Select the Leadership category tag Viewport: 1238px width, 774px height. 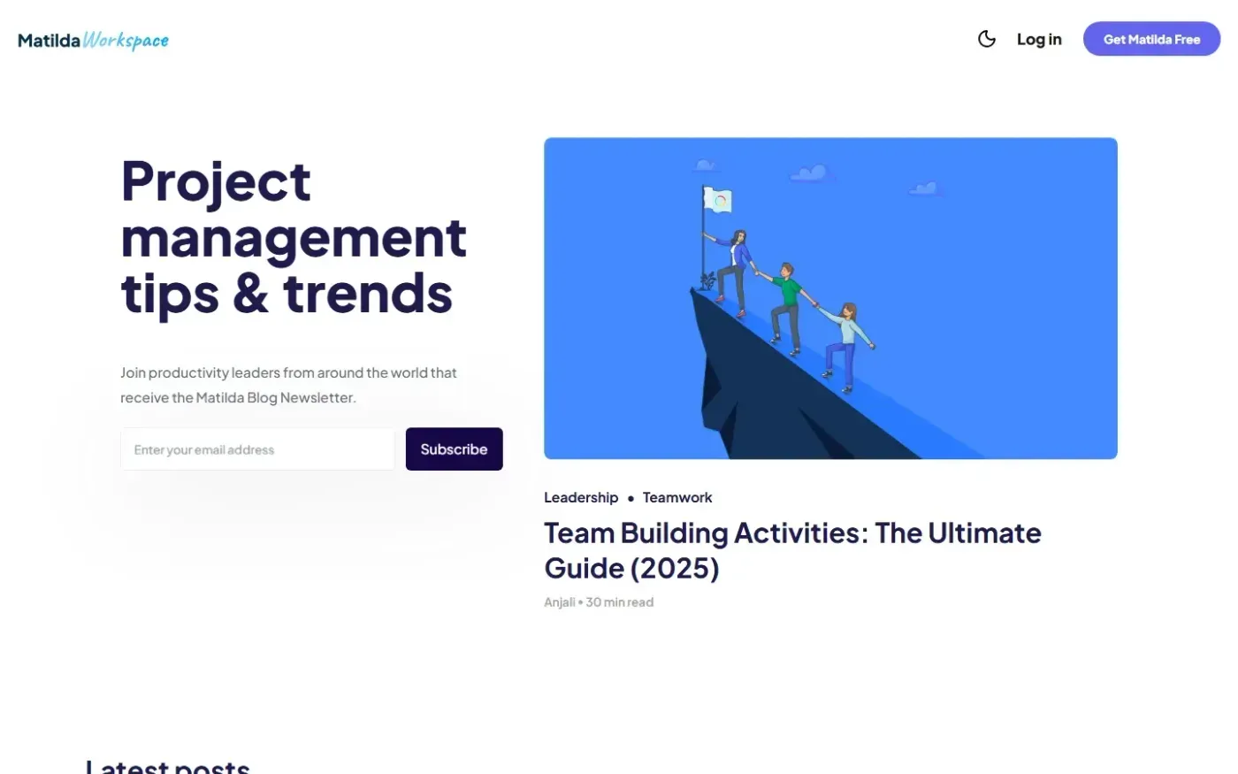click(x=581, y=497)
